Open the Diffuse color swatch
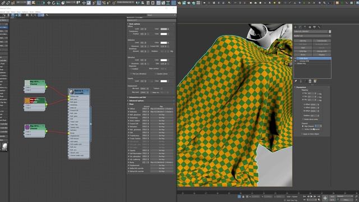 coord(164,29)
